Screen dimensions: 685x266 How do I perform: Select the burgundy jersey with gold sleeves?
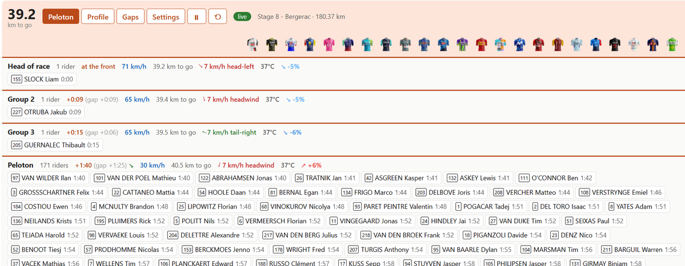[558, 44]
